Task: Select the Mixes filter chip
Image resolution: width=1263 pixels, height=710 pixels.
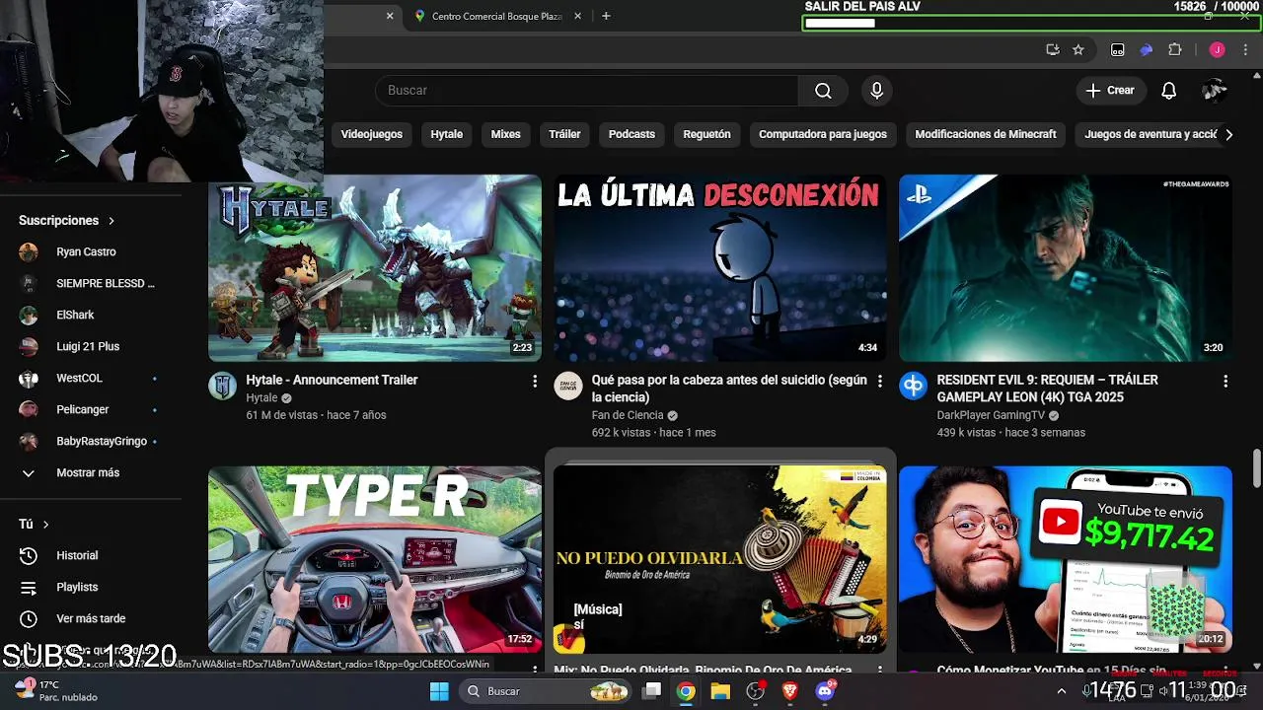Action: click(505, 134)
